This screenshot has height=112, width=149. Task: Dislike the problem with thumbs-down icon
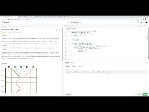tap(14, 33)
